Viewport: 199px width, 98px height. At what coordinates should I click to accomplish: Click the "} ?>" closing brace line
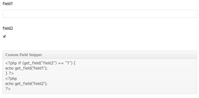9,73
